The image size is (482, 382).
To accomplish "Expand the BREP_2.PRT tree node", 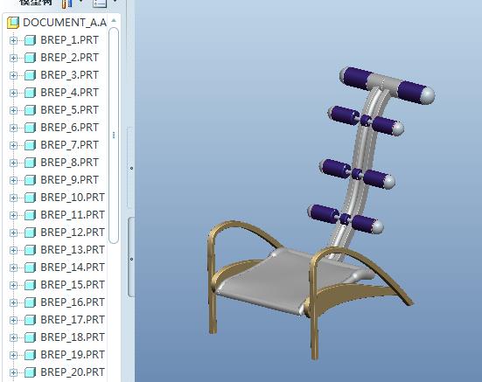I will [13, 58].
